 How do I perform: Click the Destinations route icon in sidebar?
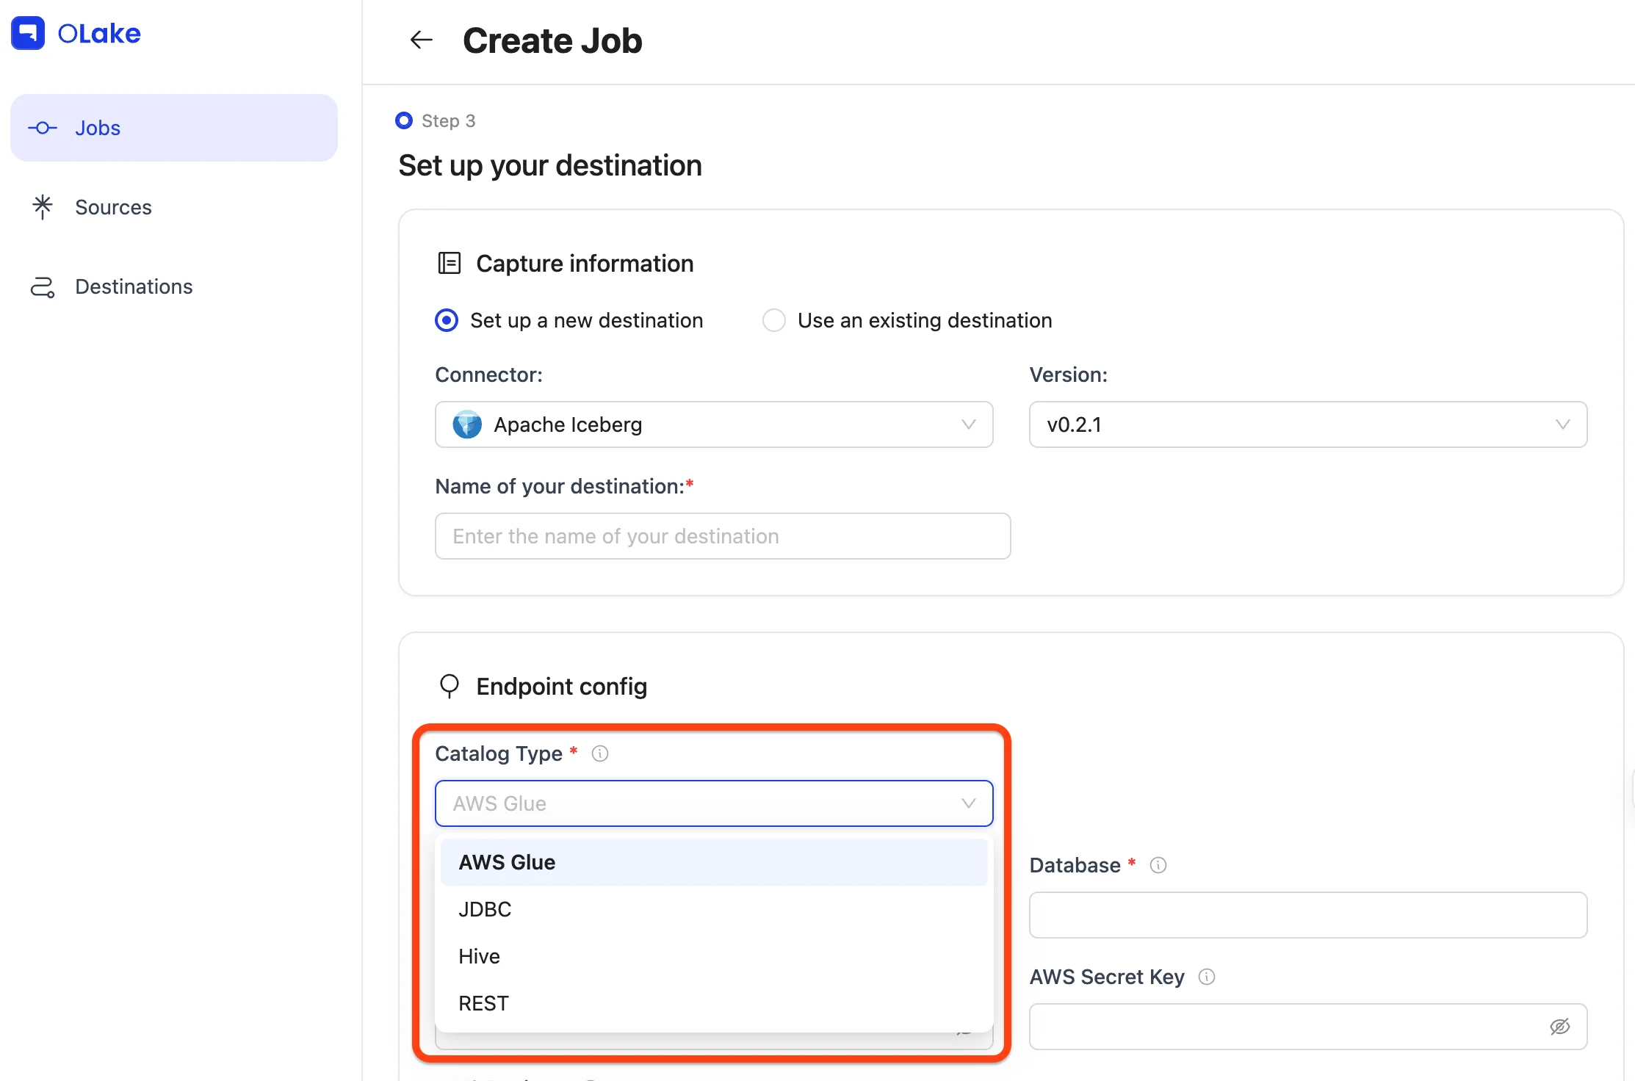click(x=43, y=287)
